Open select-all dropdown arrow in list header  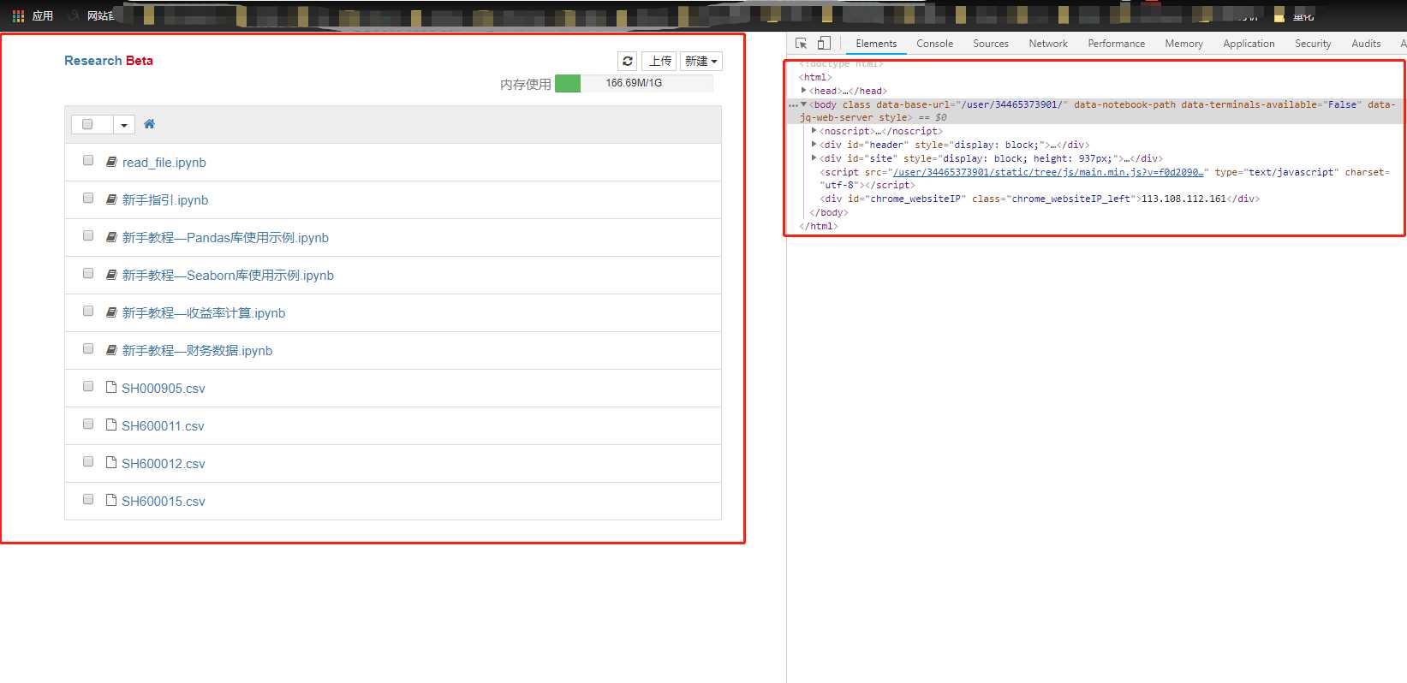[124, 125]
